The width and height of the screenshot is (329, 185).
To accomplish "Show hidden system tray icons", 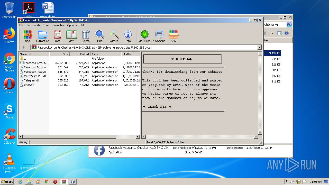I will click(287, 182).
